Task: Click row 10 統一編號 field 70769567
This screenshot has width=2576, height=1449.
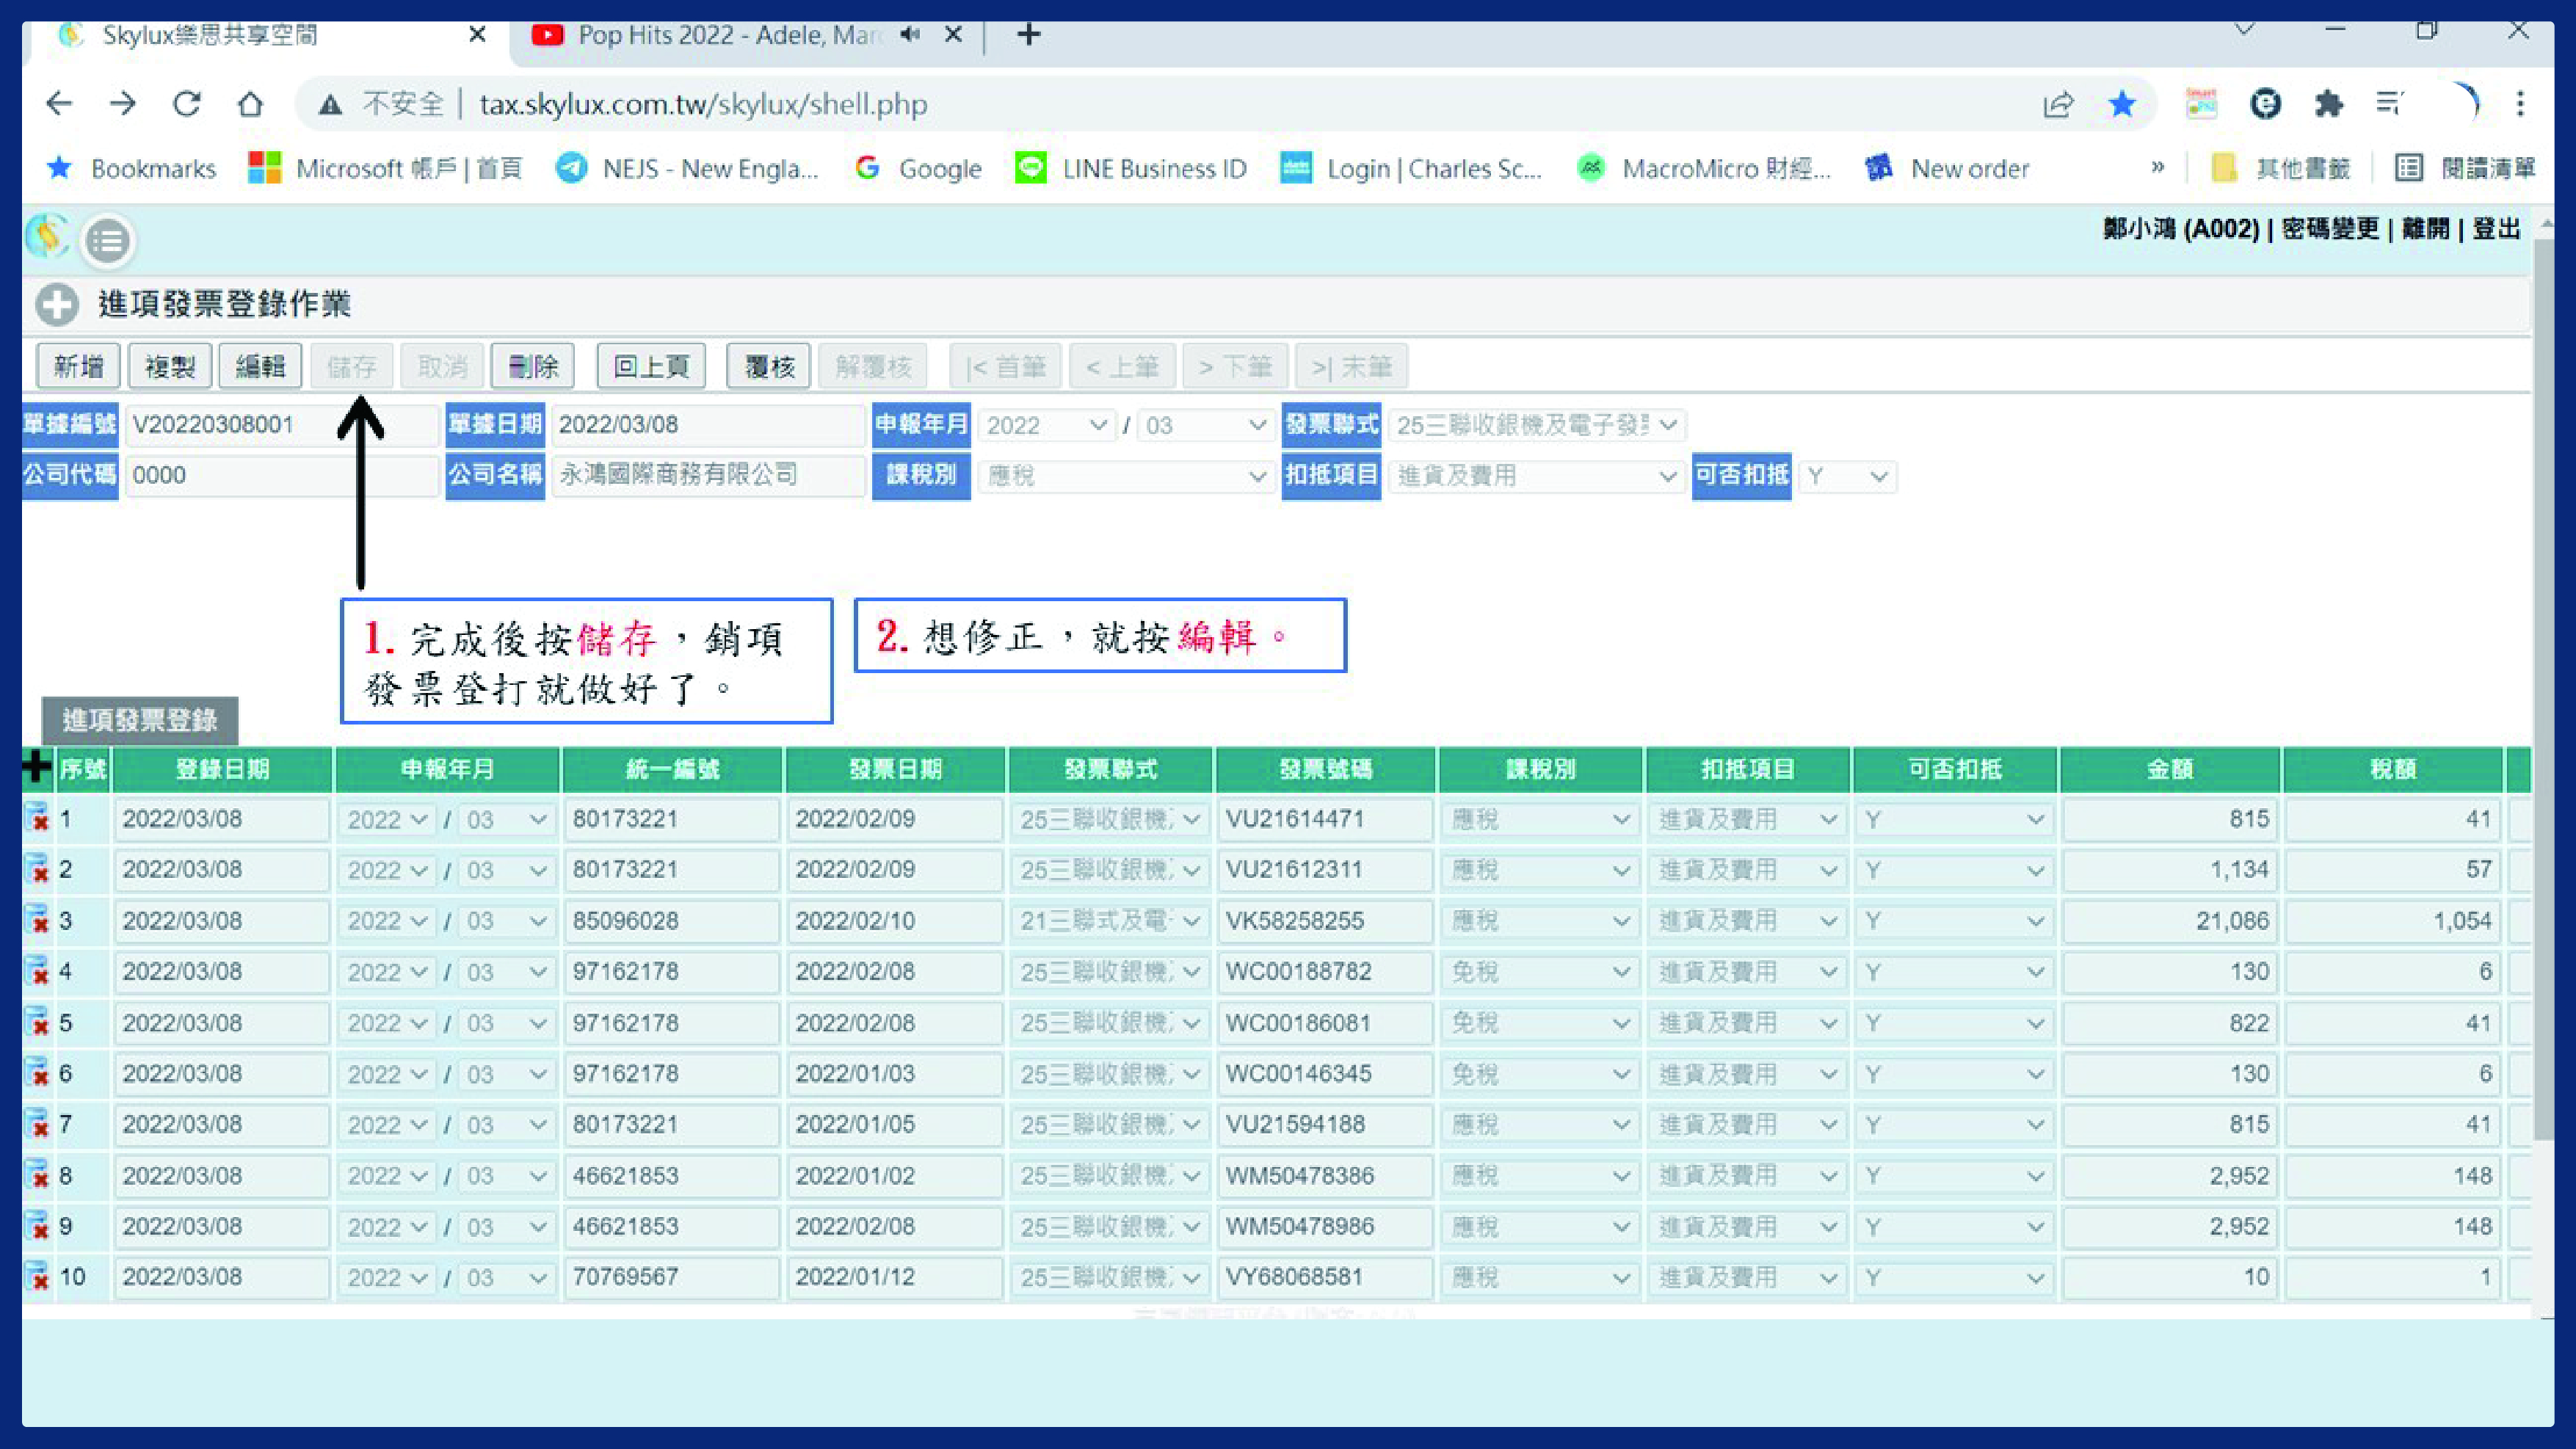Action: [671, 1277]
